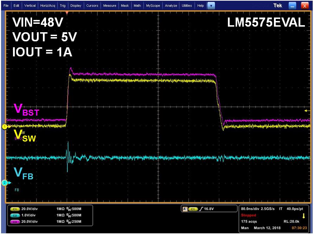
Task: Select channel 2 ground reference marker
Action: point(6,183)
